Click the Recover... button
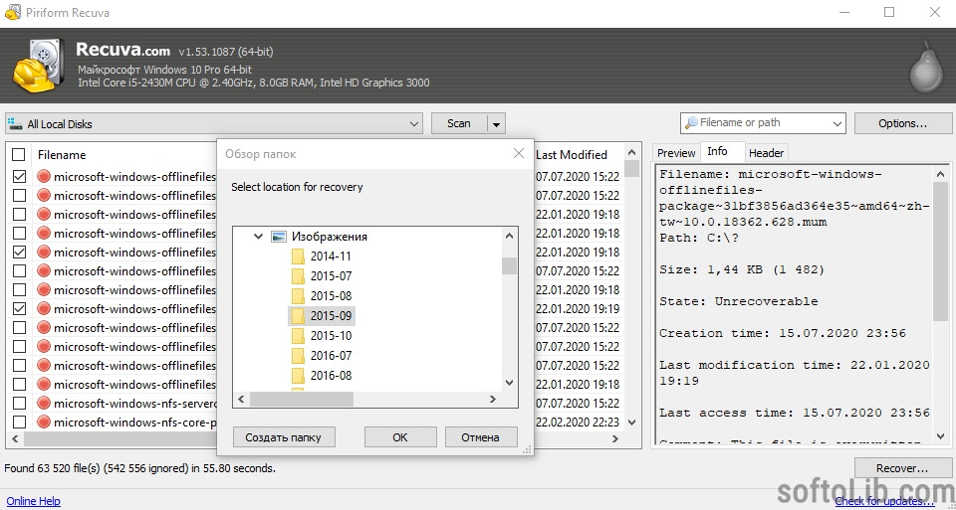The image size is (956, 510). 902,468
